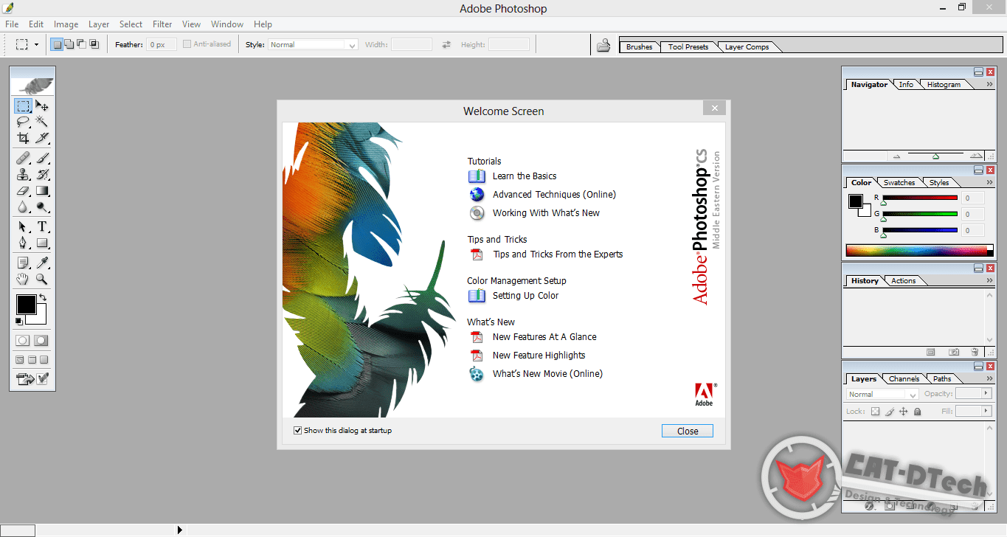Screen dimensions: 1007x537
Task: Choose the Clone Stamp tool
Action: (23, 174)
